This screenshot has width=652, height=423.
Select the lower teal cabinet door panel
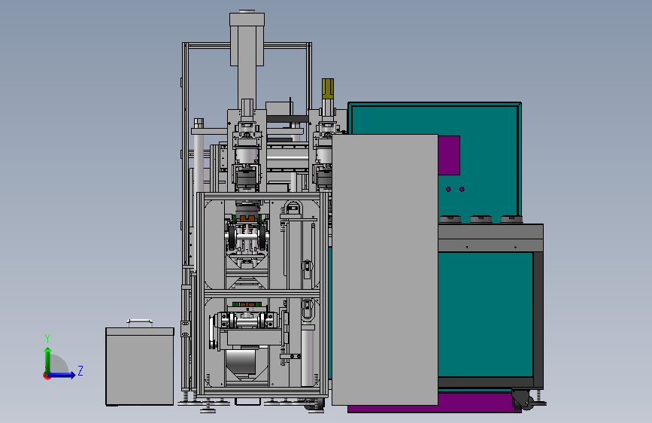tap(485, 315)
